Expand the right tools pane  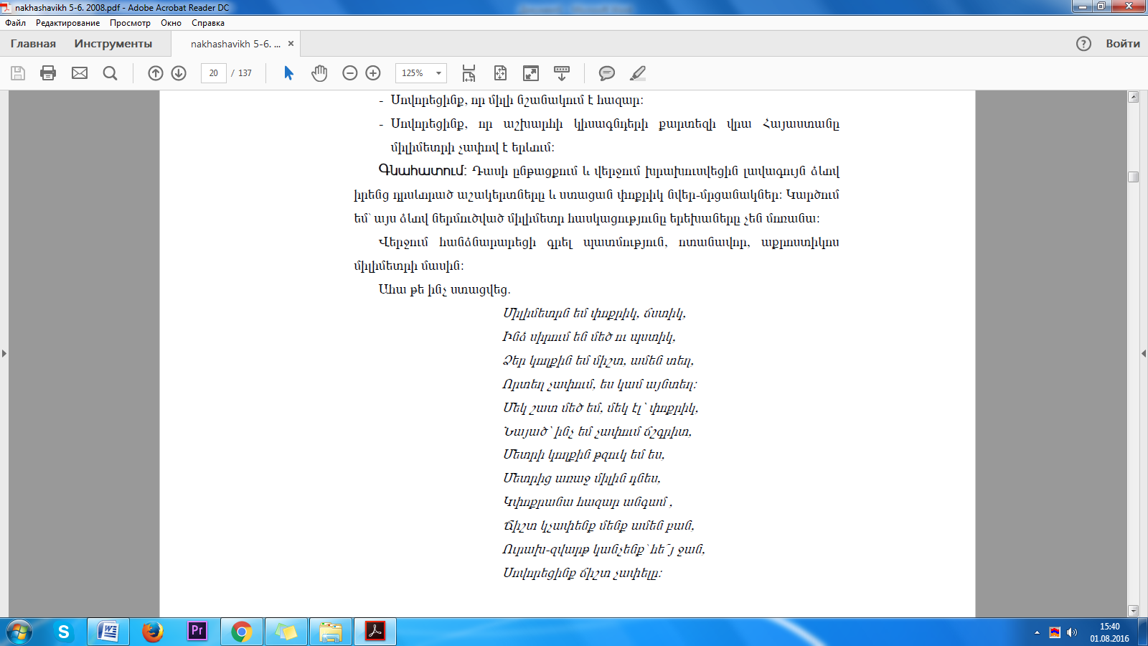1144,353
